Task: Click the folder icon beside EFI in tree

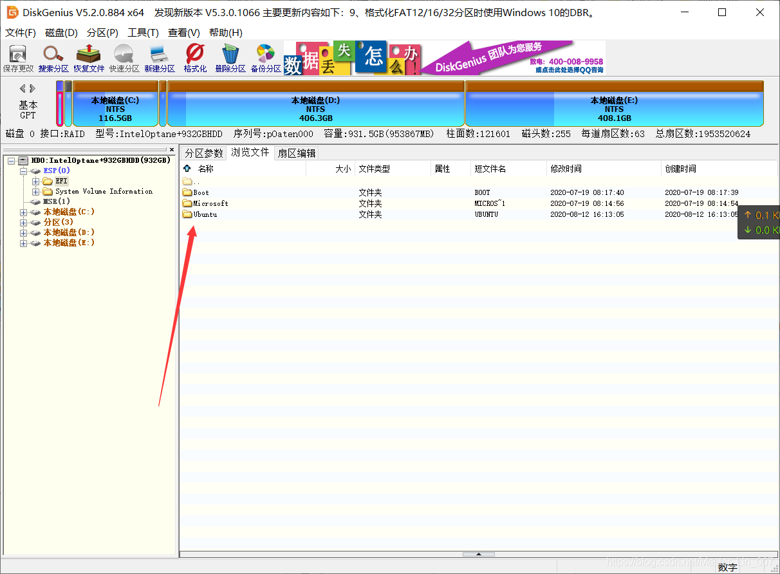Action: [x=48, y=181]
